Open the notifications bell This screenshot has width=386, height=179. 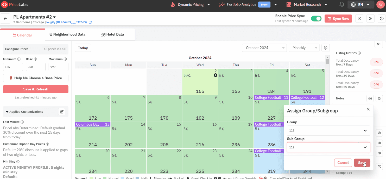[x=342, y=5]
